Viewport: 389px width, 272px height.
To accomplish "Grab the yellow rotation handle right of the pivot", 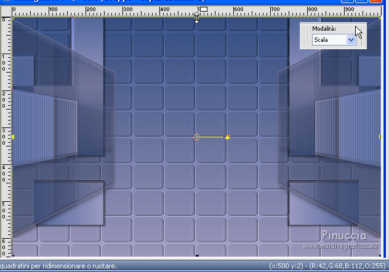I will point(227,137).
